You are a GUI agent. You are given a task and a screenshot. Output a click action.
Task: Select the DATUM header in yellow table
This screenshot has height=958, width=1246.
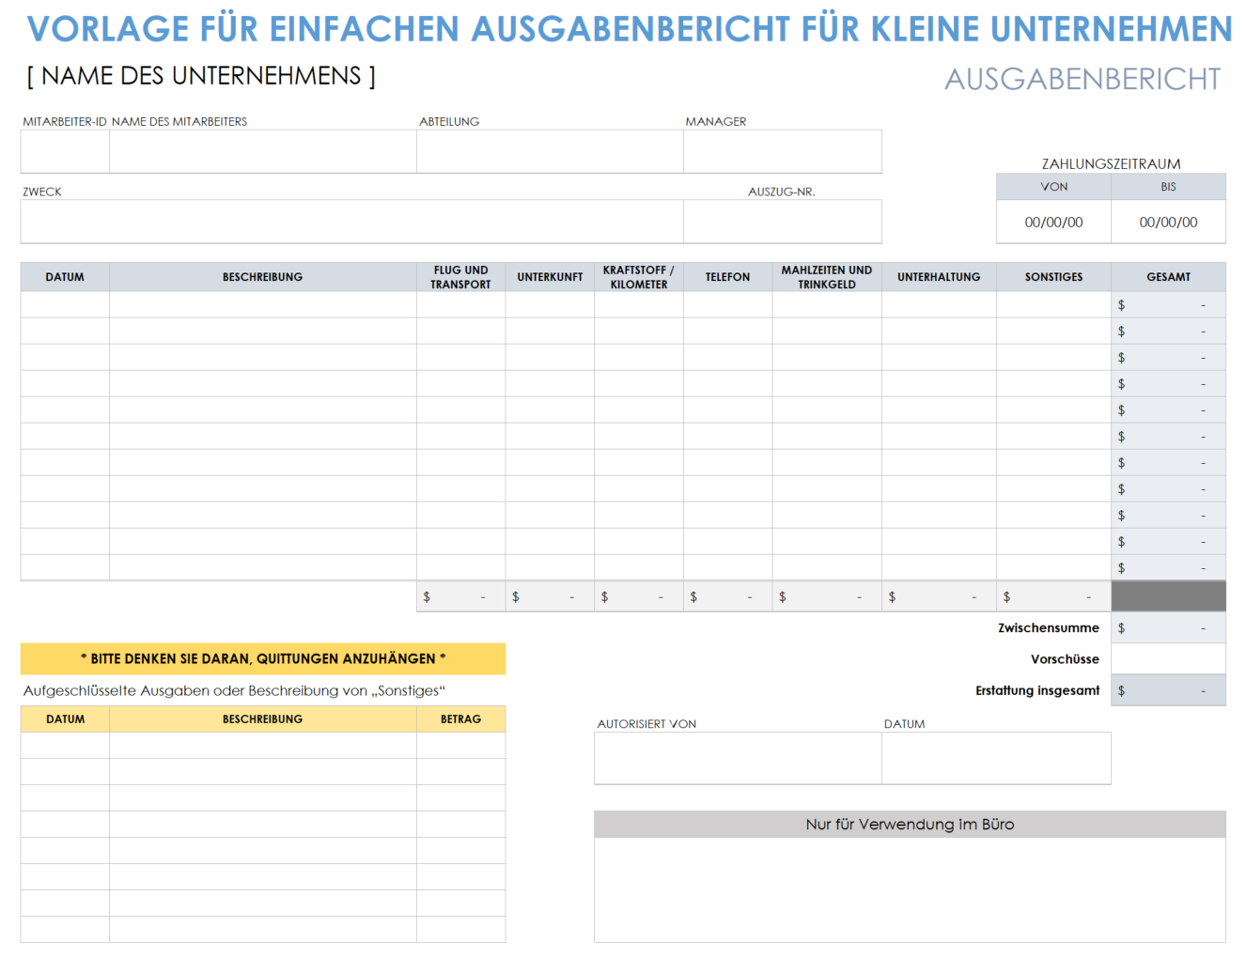coord(65,718)
